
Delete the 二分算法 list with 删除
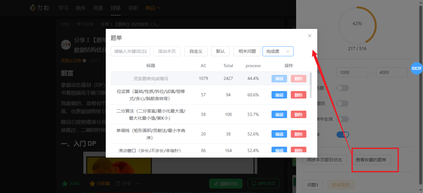click(x=298, y=114)
